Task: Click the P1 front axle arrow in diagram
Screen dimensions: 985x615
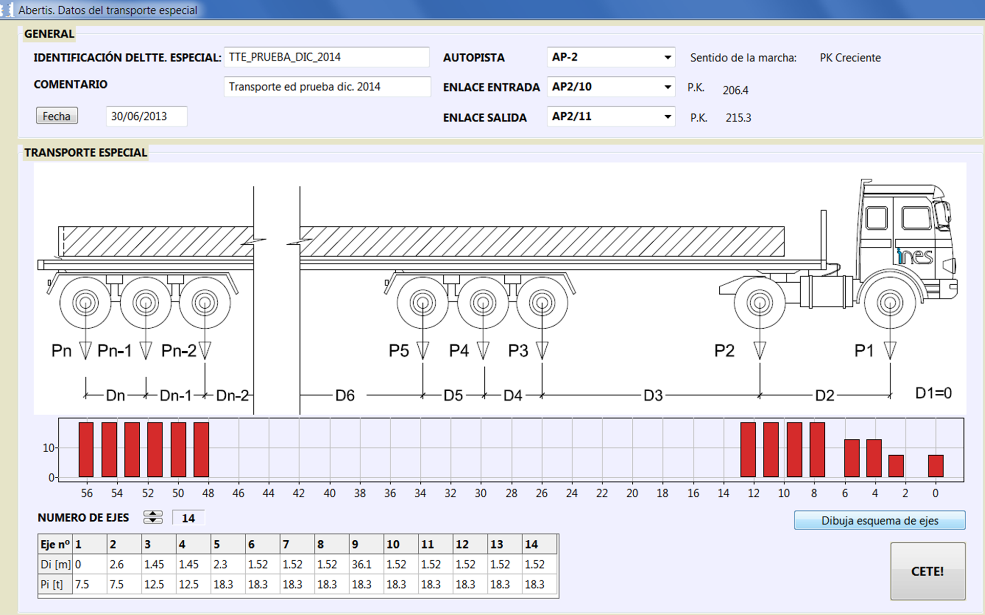Action: click(890, 350)
